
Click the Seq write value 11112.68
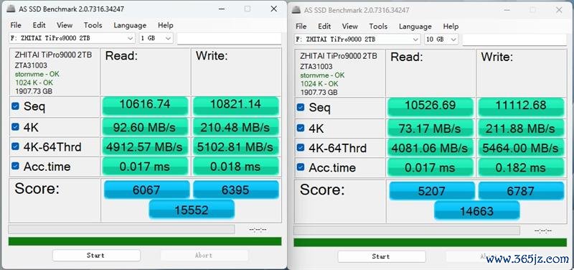point(521,106)
